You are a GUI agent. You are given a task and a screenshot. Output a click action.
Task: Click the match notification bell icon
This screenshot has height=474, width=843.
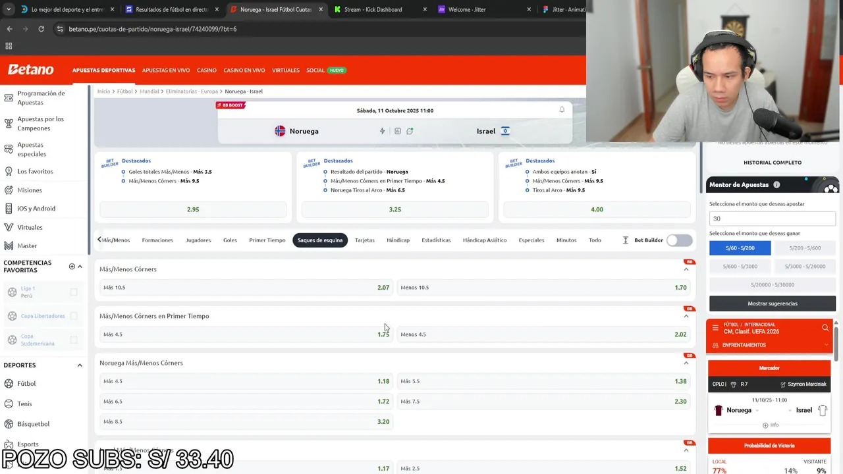click(x=562, y=110)
